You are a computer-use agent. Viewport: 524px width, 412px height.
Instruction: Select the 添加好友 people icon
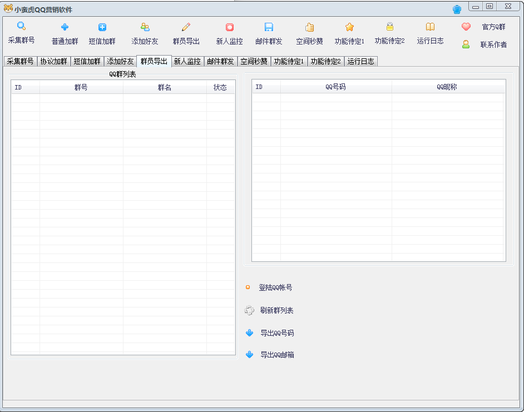145,27
